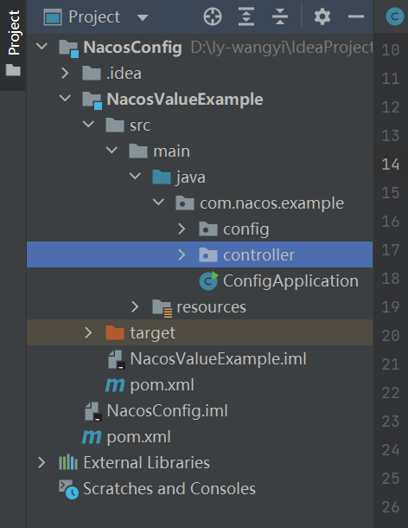Expand the target folder chevron

point(88,332)
